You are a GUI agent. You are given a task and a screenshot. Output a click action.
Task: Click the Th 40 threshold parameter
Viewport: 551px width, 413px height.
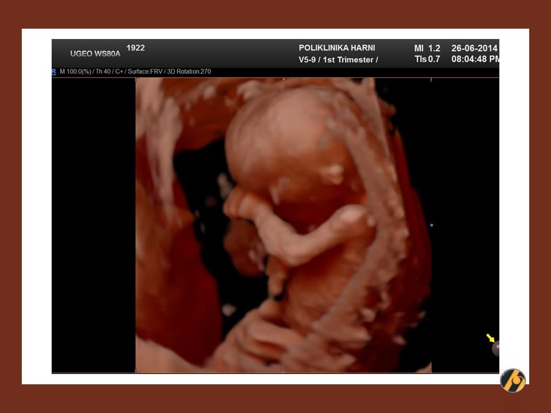[x=103, y=72]
